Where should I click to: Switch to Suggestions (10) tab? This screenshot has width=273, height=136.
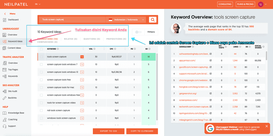[47, 39]
